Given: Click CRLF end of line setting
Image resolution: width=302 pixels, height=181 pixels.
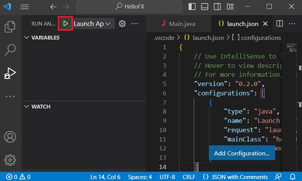Looking at the screenshot, I should pyautogui.click(x=189, y=177).
